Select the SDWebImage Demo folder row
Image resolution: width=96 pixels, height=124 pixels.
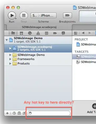point(38,55)
